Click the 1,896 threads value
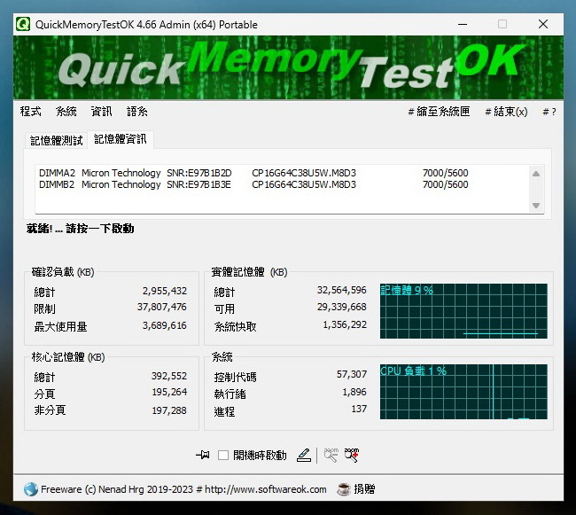The width and height of the screenshot is (576, 515). click(354, 392)
